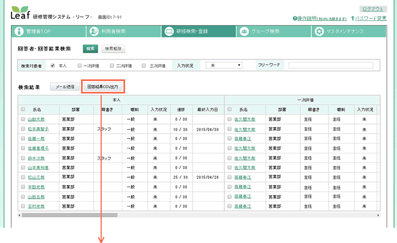This screenshot has height=243, width=397.
Task: Toggle select-all checkbox in 本人 header
Action: [23, 109]
